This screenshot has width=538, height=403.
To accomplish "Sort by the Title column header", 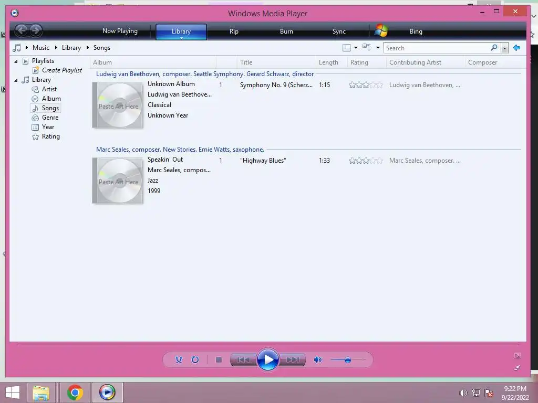I will [276, 62].
